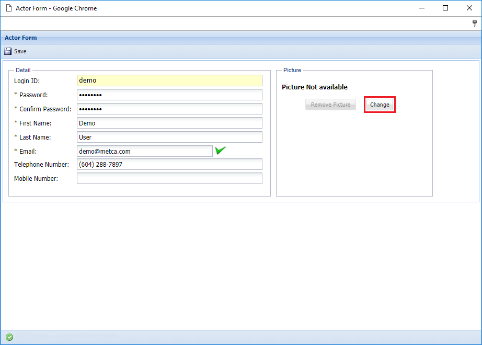
Task: Click the Picture group legend
Action: coord(292,70)
